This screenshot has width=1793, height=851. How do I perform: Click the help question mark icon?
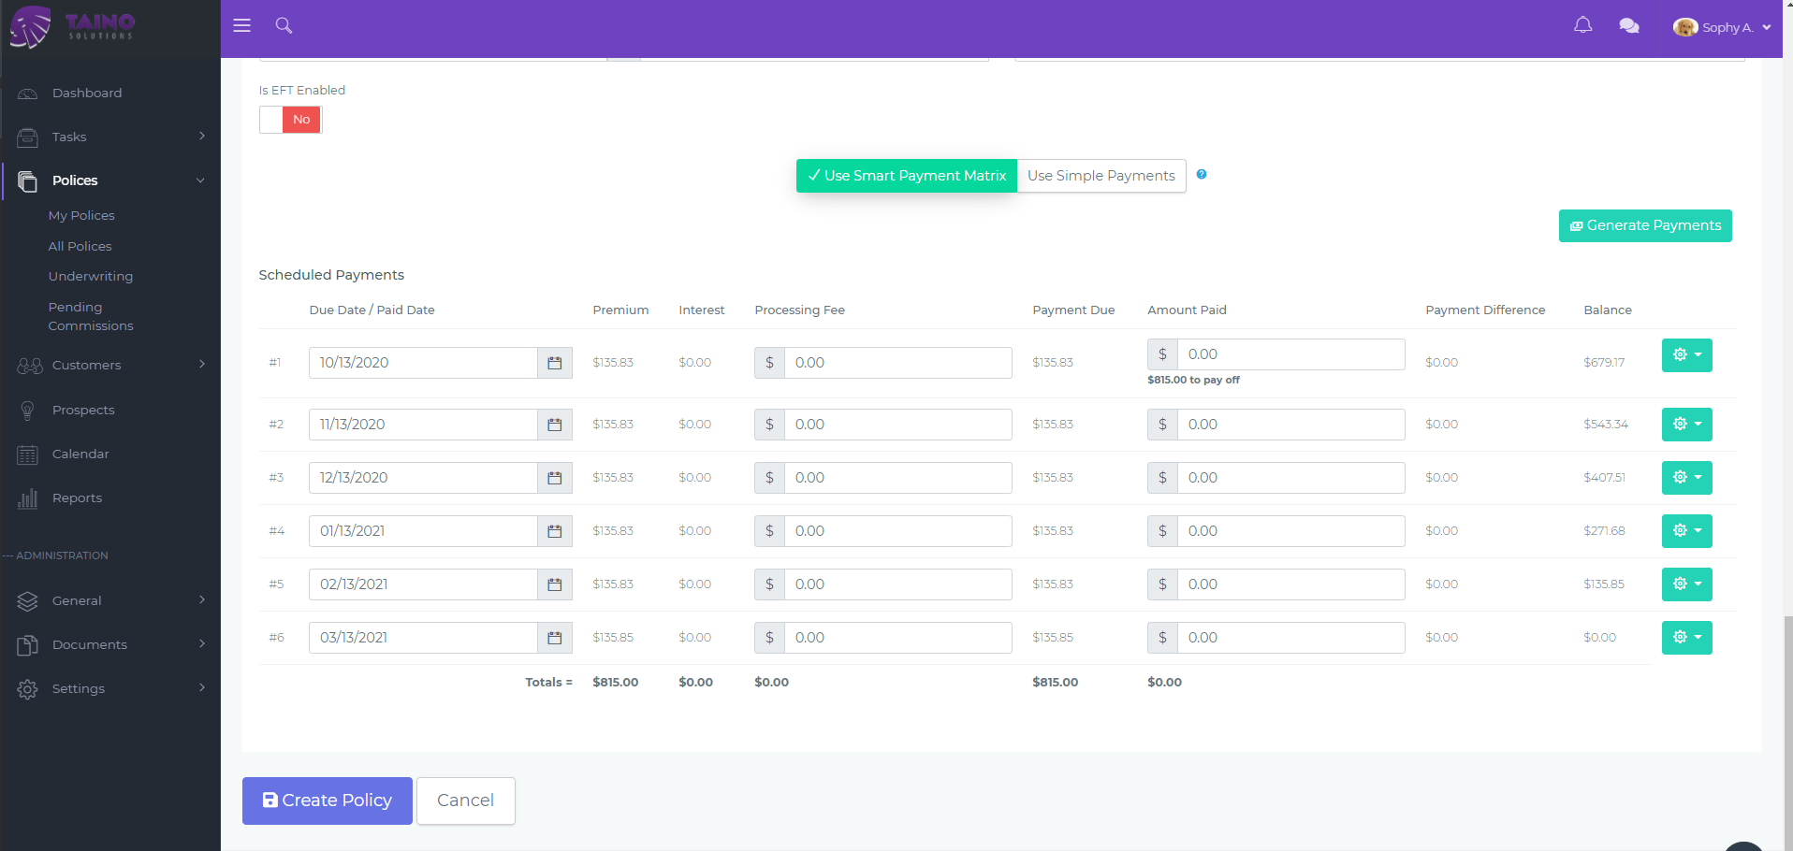click(1201, 174)
